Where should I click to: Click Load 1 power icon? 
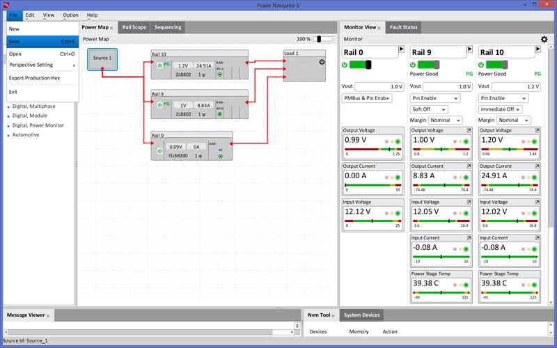[322, 62]
